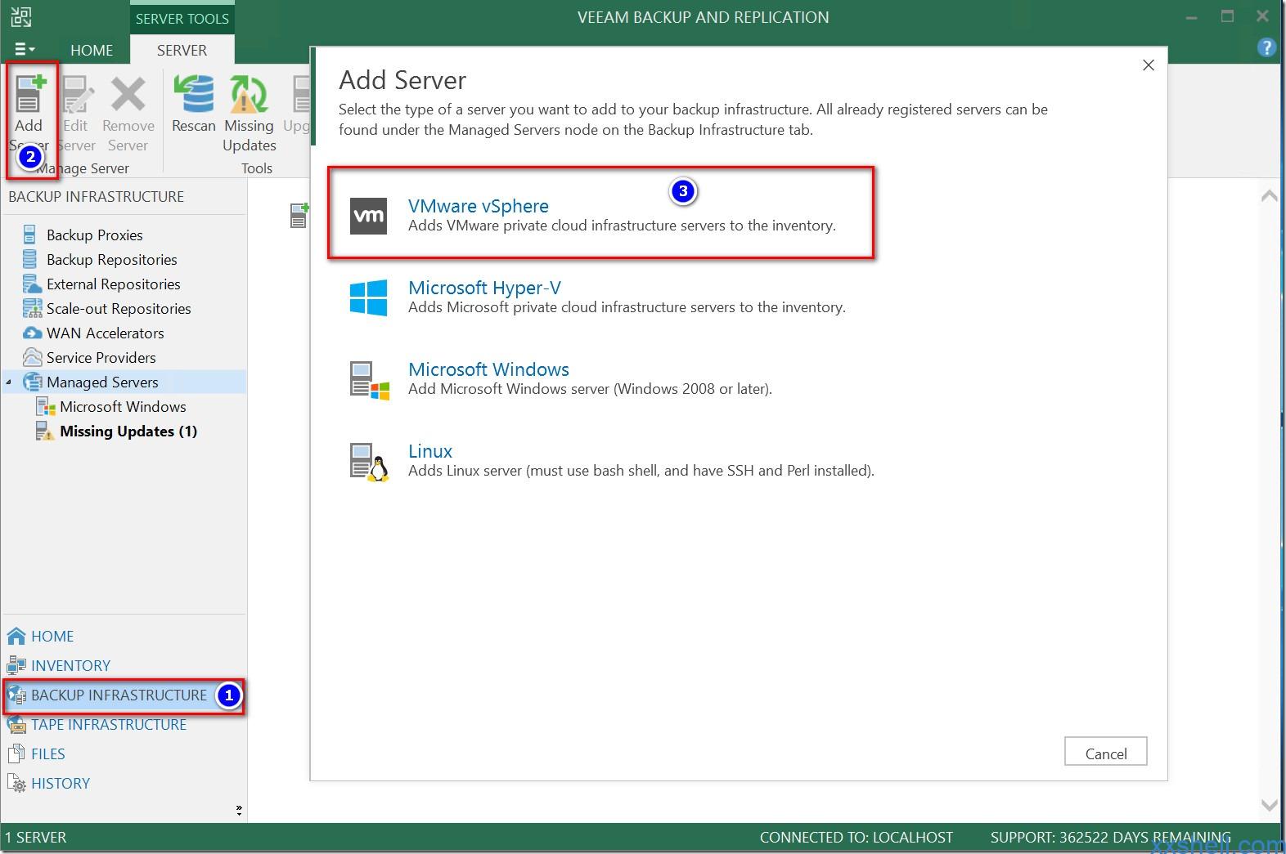The image size is (1286, 854).
Task: Click 'CONNECTED TO: LOCALHOST' status text
Action: pos(856,838)
